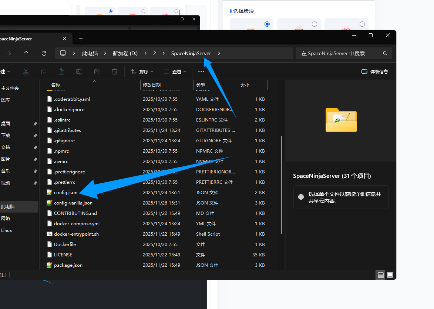Click the Refresh icon in navigation bar
This screenshot has height=309, width=434.
pyautogui.click(x=44, y=53)
